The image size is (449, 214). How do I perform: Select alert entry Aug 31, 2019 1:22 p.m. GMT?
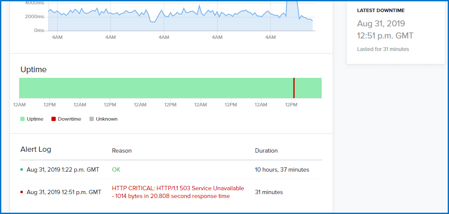63,169
